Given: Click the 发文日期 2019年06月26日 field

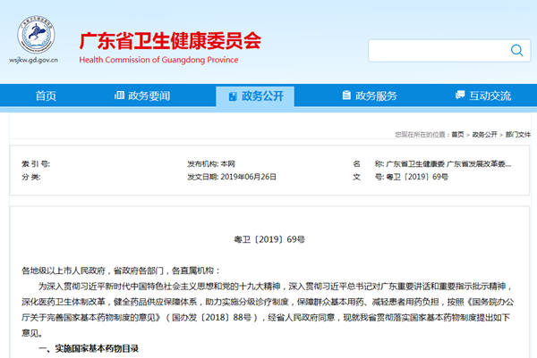Looking at the screenshot, I should point(232,177).
